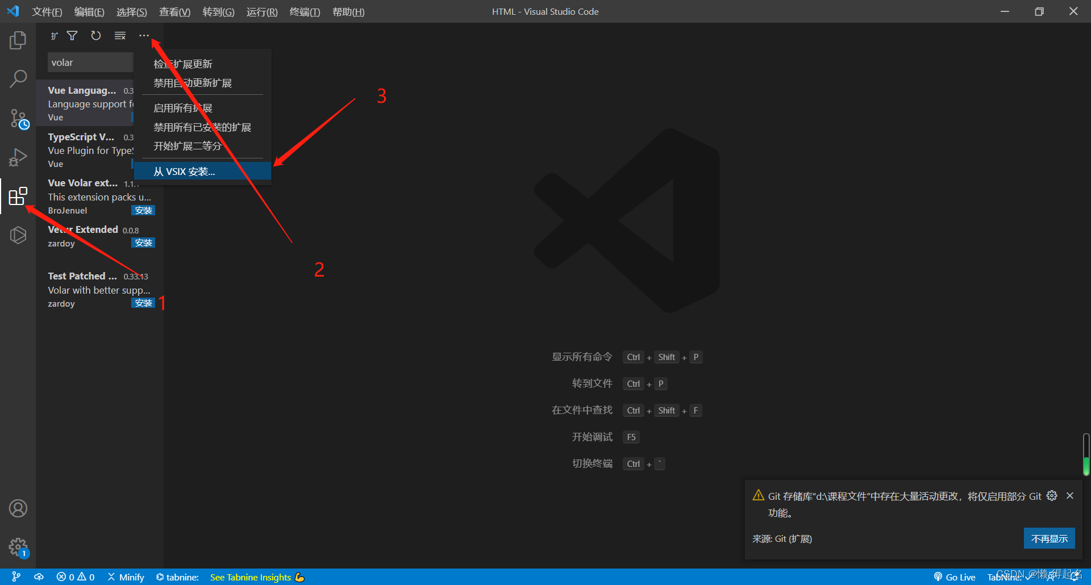Open the Source Control view
This screenshot has width=1091, height=585.
tap(18, 118)
